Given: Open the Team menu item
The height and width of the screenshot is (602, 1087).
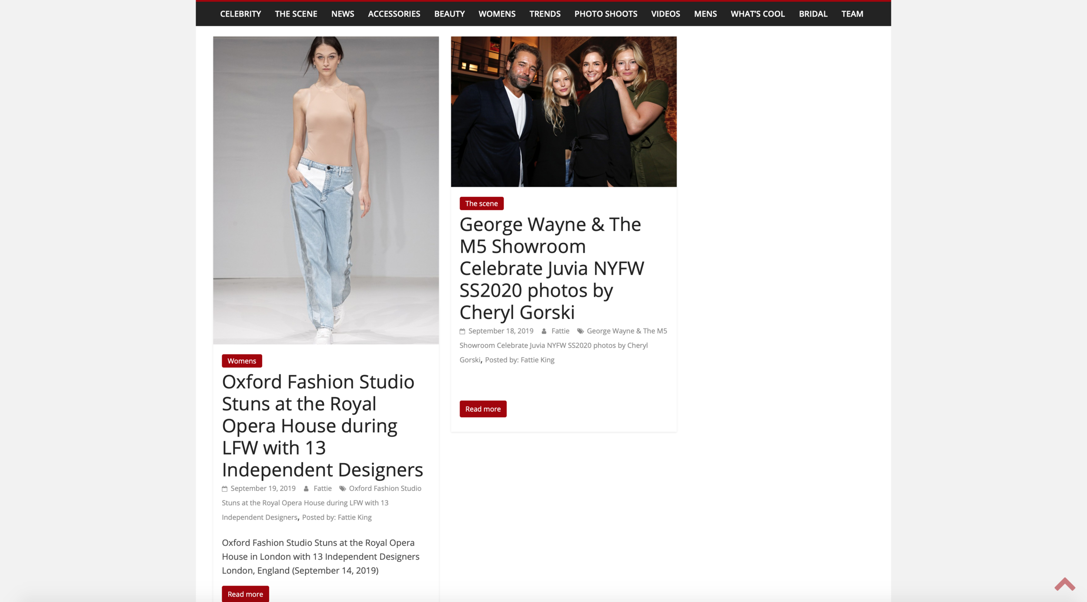Looking at the screenshot, I should pyautogui.click(x=852, y=14).
